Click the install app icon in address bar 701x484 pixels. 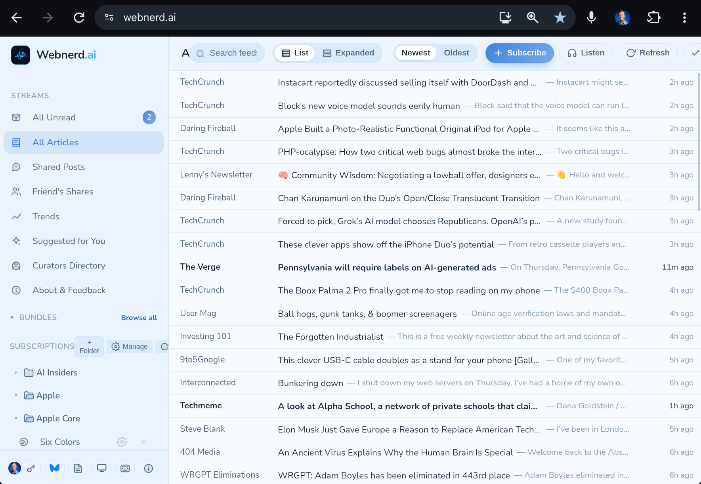click(x=505, y=17)
